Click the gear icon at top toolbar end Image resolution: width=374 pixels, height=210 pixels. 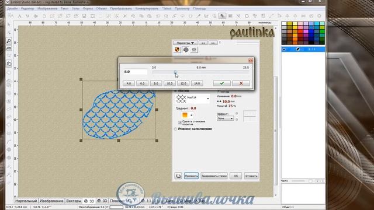(319, 16)
